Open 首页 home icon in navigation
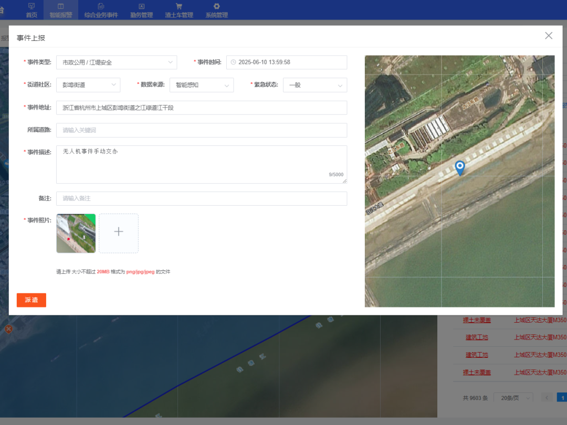Viewport: 567px width, 425px height. (x=31, y=6)
